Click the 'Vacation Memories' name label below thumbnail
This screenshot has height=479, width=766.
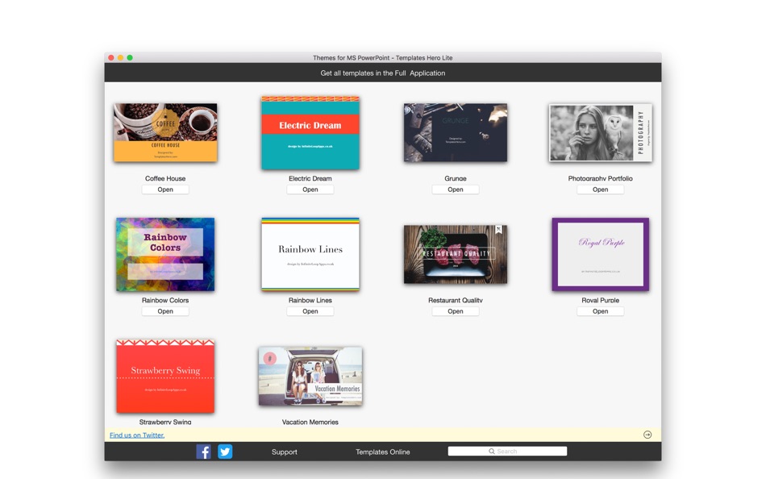pos(310,422)
